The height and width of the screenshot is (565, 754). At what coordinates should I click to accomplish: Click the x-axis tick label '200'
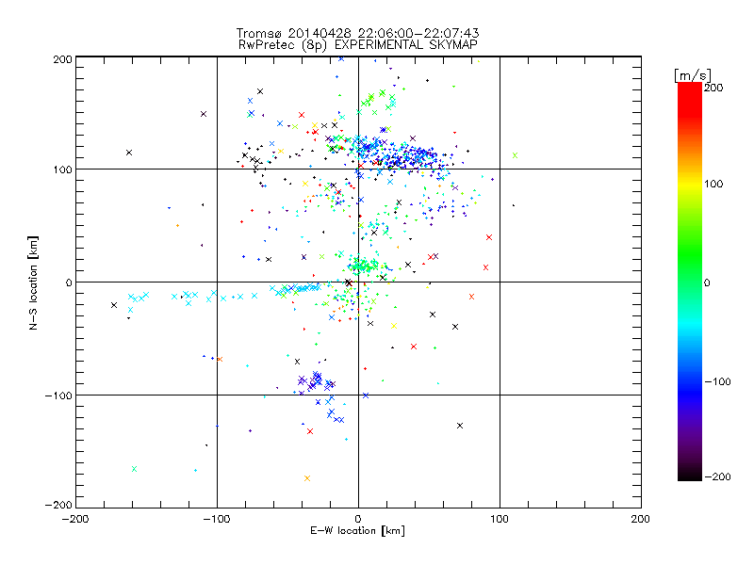(x=641, y=519)
